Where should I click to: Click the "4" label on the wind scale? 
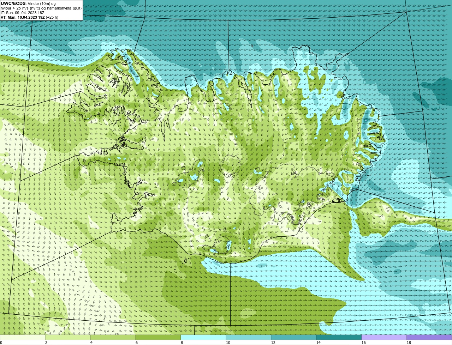[x=91, y=343]
